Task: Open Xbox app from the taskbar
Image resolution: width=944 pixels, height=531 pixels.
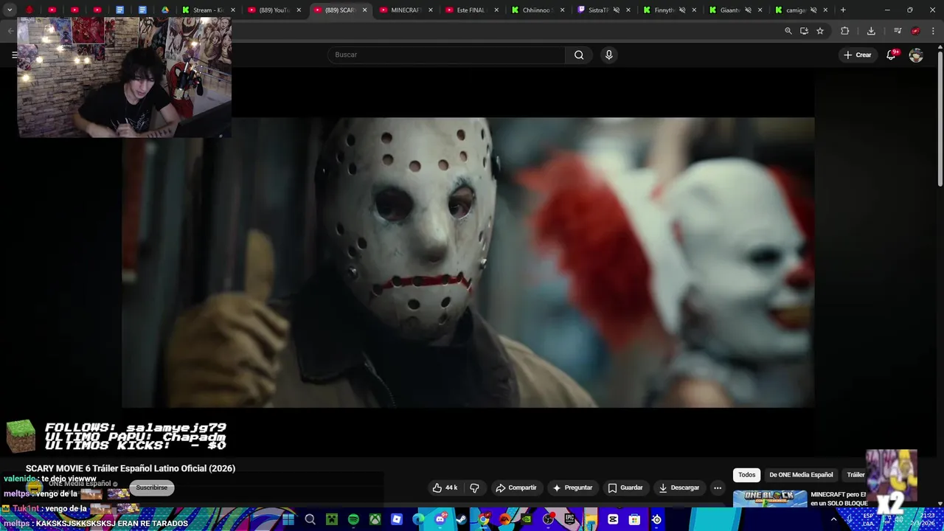Action: [375, 519]
